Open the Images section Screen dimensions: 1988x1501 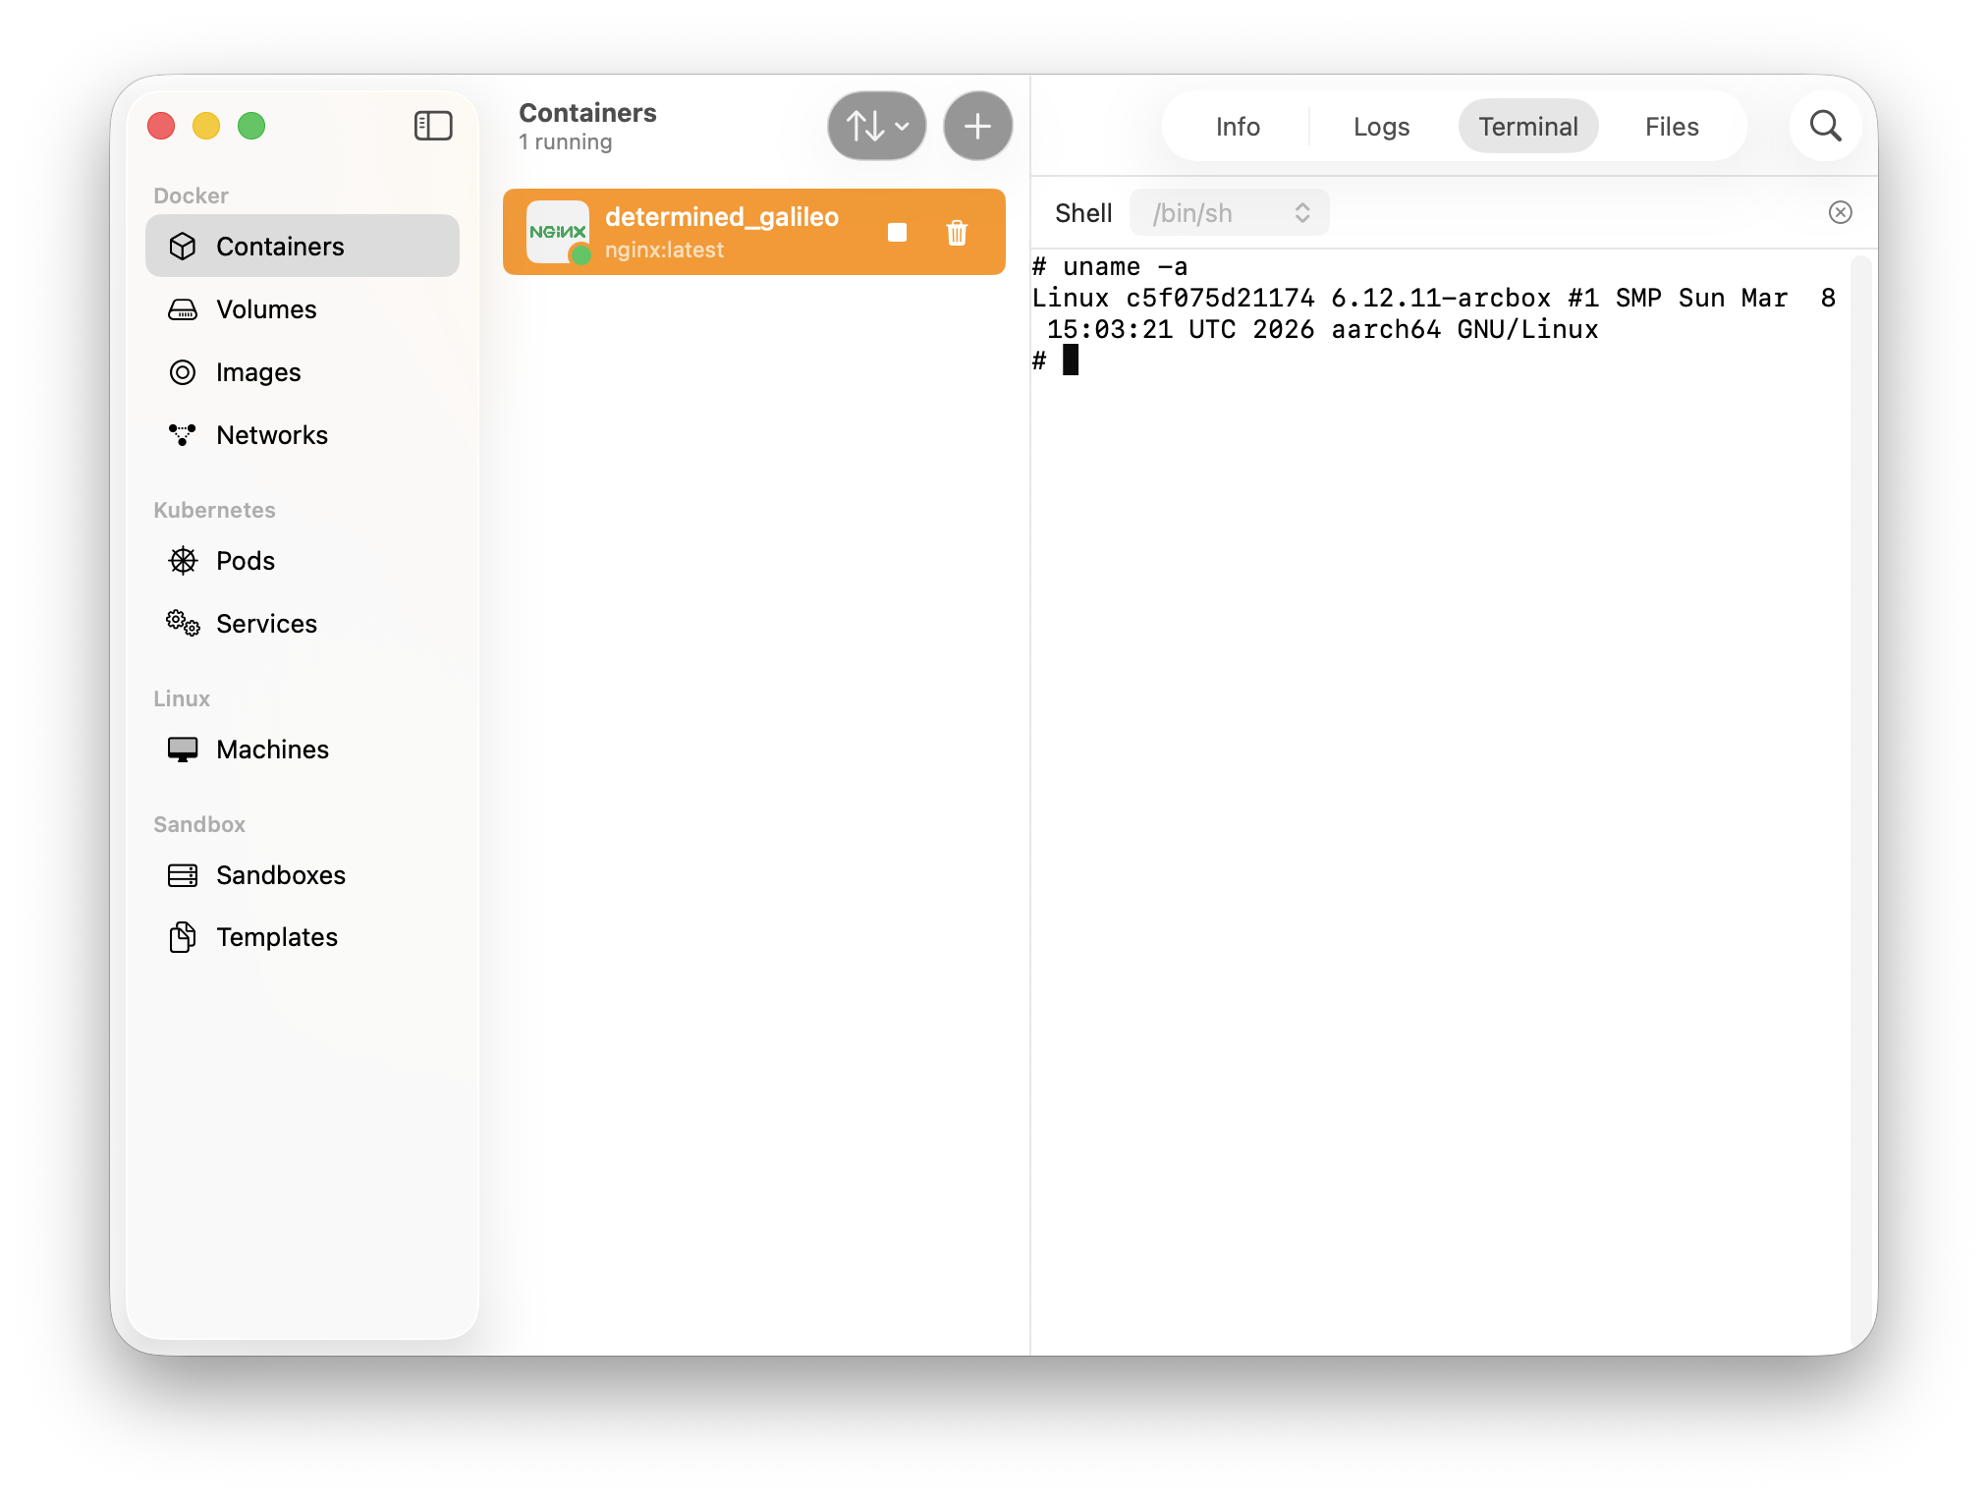coord(257,371)
